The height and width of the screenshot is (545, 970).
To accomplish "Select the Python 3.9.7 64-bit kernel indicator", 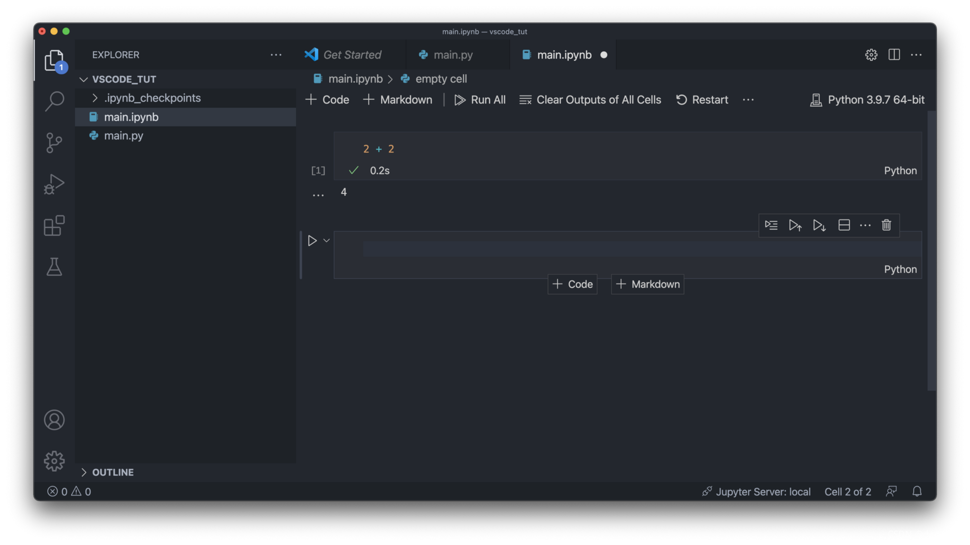I will click(x=875, y=100).
